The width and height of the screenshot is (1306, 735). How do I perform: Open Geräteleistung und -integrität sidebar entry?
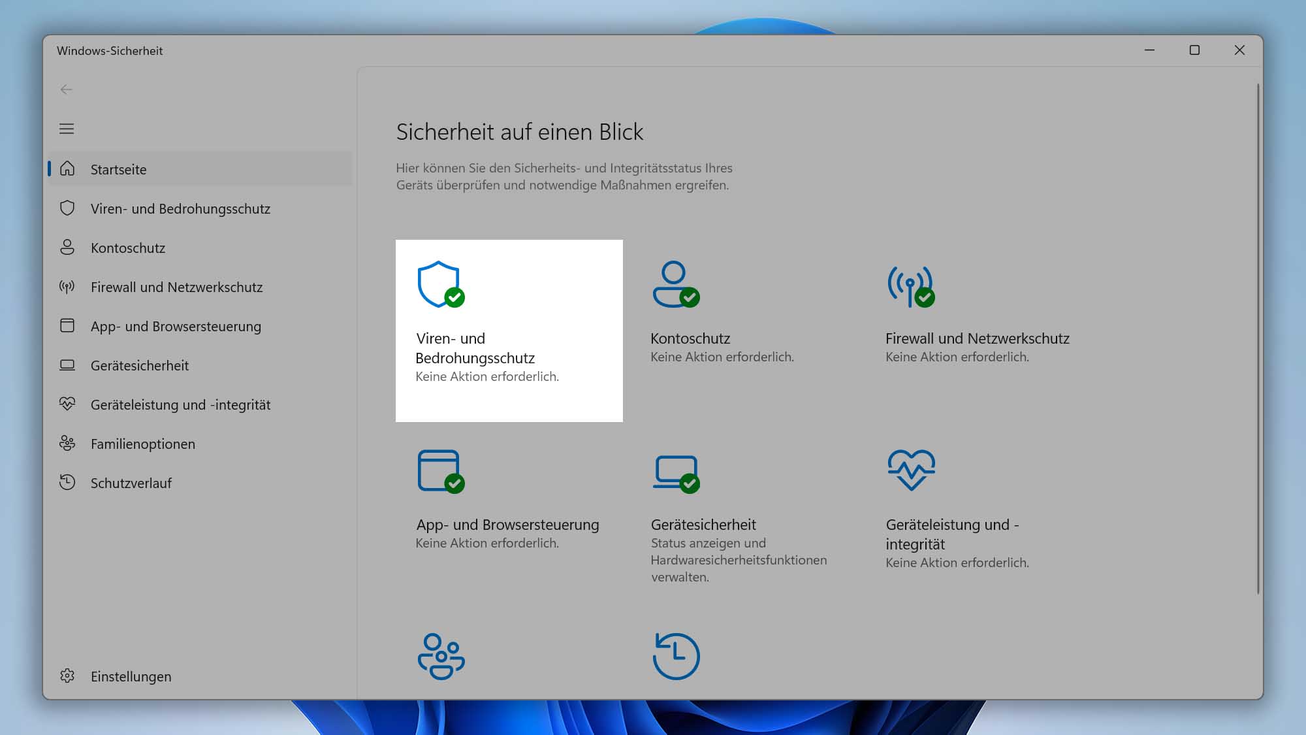[x=200, y=404]
